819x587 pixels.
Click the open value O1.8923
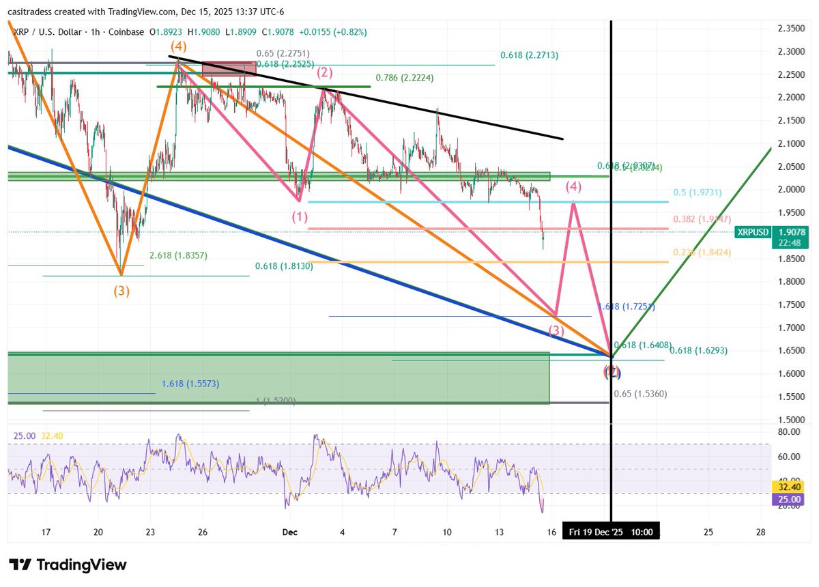point(167,31)
